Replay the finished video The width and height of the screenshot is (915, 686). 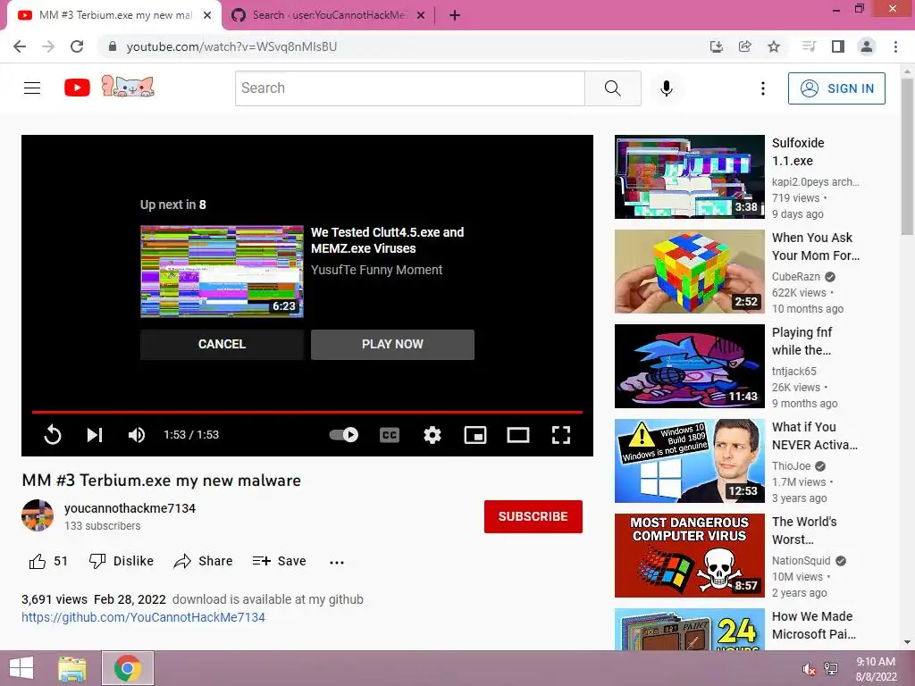(x=53, y=435)
